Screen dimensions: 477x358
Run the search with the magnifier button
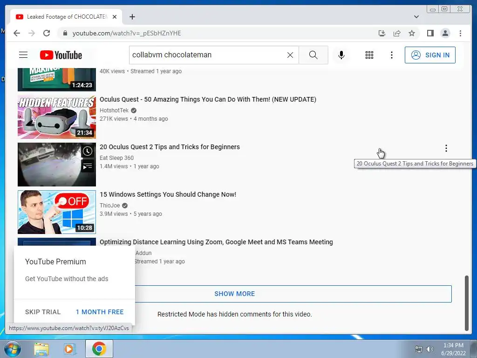[x=313, y=55]
